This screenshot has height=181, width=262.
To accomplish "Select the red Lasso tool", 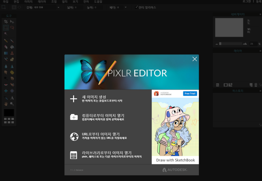I will tap(12, 28).
